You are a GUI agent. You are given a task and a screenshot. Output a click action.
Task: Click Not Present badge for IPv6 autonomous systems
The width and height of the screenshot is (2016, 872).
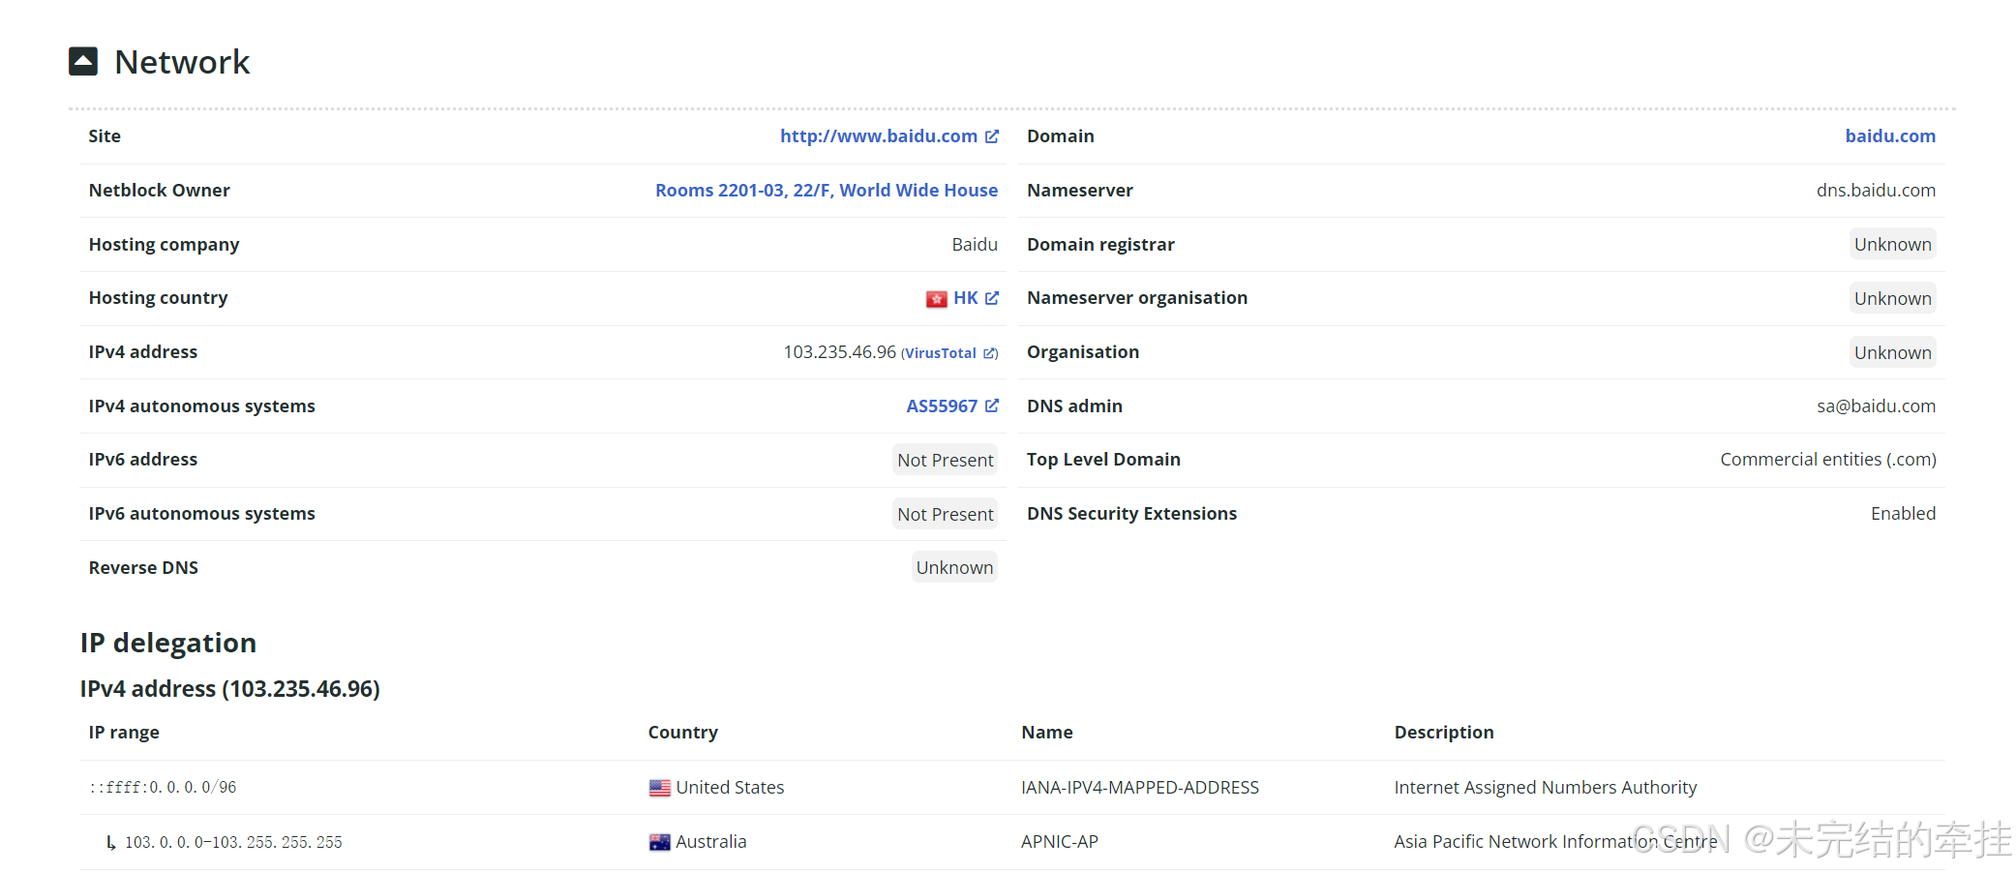[946, 515]
